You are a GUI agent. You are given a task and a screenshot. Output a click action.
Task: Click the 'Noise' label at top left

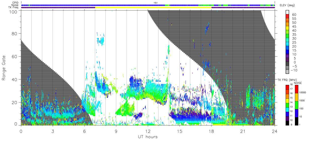[x=15, y=5]
